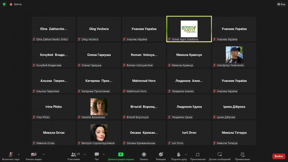288x162 pixels.
Task: Select Volodymyr Fedorenko video thumbnail
Action: pos(234,54)
